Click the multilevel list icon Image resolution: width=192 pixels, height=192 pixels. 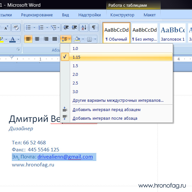point(53,28)
